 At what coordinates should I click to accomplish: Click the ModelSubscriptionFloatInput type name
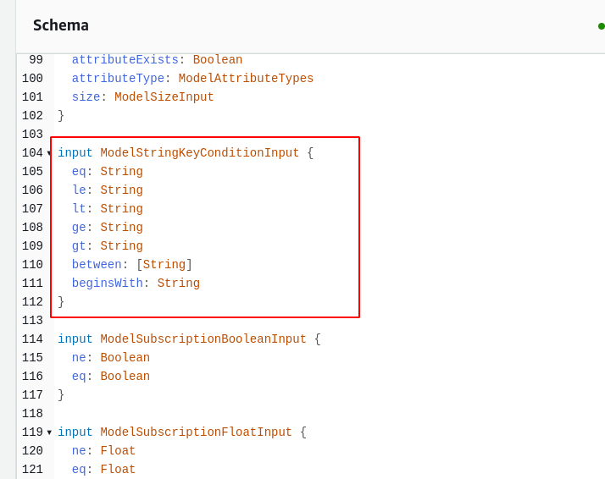(x=196, y=432)
